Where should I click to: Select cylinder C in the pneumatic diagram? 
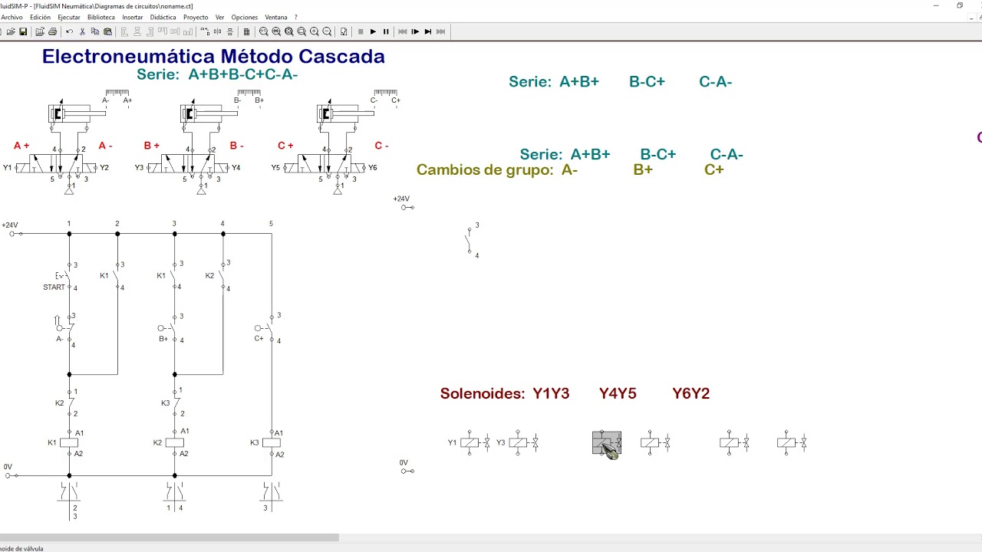click(x=347, y=113)
